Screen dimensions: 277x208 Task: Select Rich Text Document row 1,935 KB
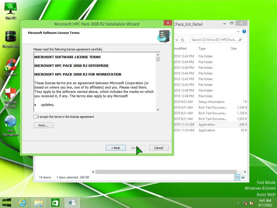coord(210,119)
